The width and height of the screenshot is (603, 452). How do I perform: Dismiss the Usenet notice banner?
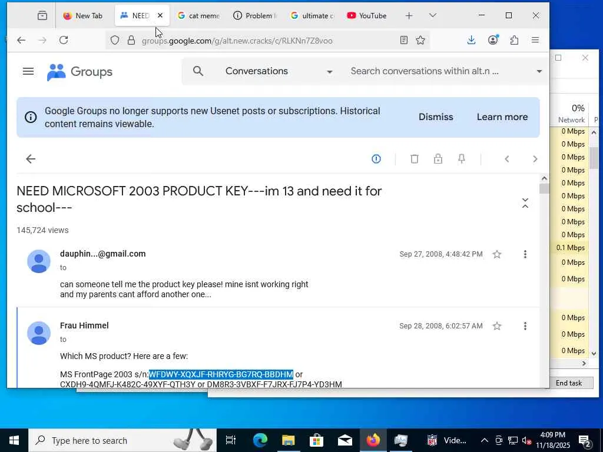(x=436, y=117)
